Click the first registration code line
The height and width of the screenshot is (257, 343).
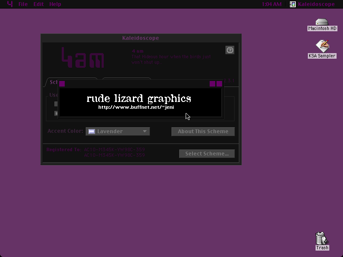114,149
